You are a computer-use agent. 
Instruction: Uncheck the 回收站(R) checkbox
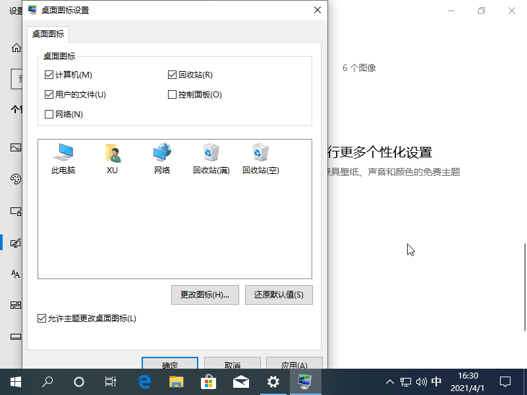pos(173,75)
